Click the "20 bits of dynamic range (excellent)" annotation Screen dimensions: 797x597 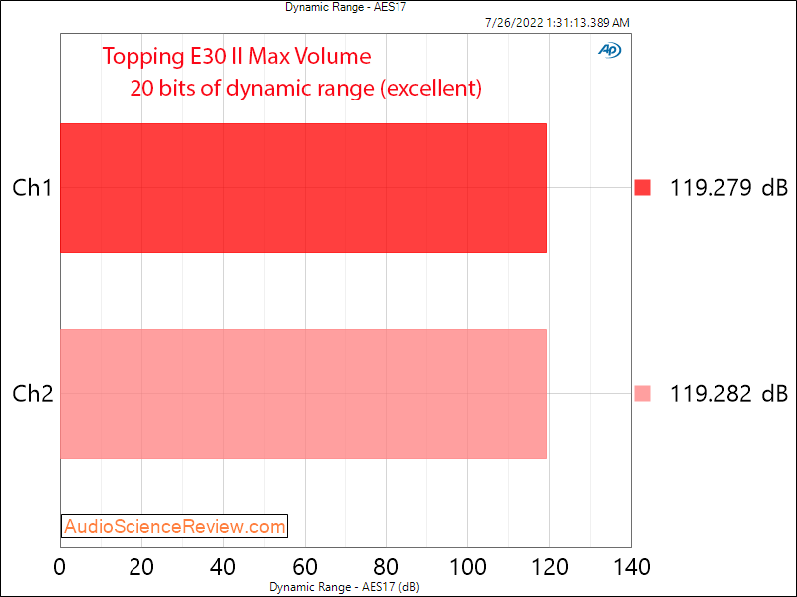(x=306, y=88)
